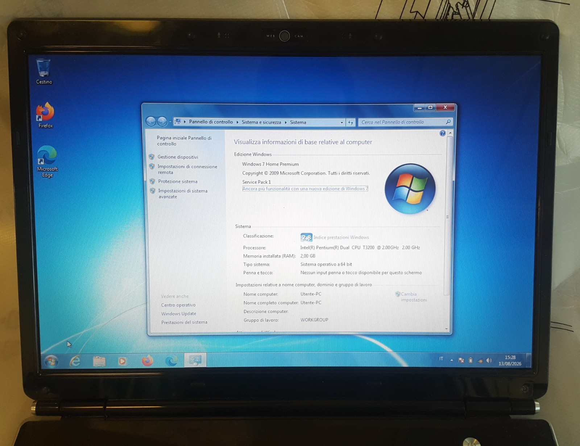Click 'Windows 7 Home Premium' text
Screen dimensions: 580x446
(x=270, y=164)
